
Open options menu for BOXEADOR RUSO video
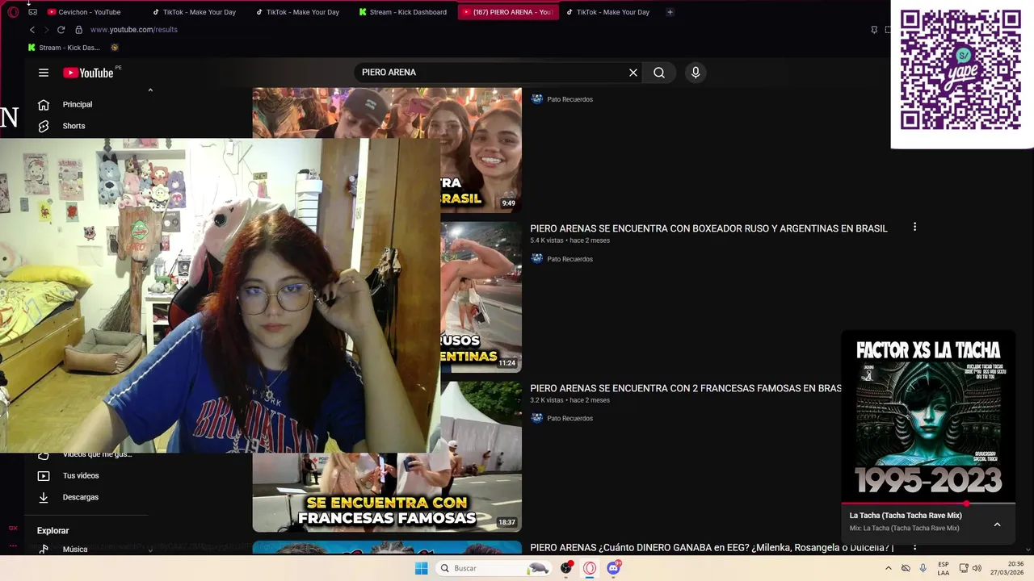coord(914,228)
